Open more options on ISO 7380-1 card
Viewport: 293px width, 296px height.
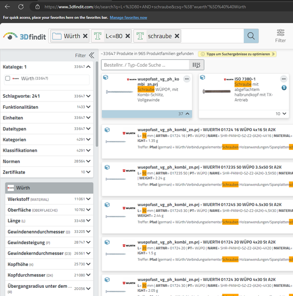click(x=283, y=79)
